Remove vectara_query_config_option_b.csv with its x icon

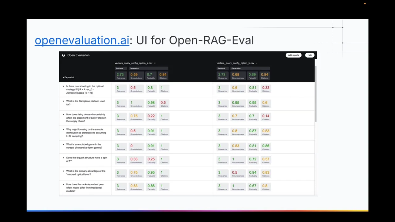[x=256, y=63]
